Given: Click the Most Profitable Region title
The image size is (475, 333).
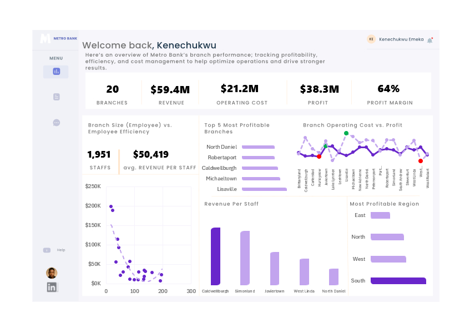Looking at the screenshot, I should click(x=385, y=204).
